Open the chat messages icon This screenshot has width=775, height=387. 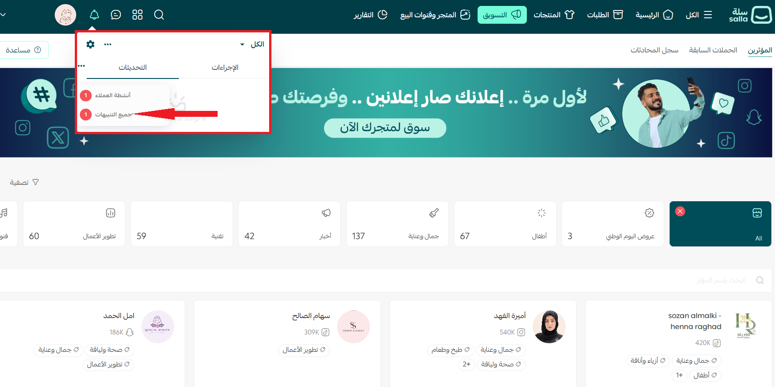click(x=116, y=15)
